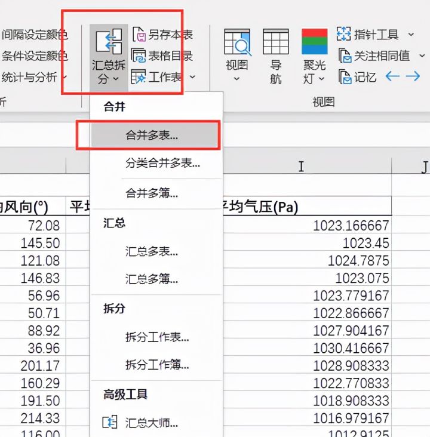
Task: Click cell with value 1022.866667
Action: tap(307, 313)
